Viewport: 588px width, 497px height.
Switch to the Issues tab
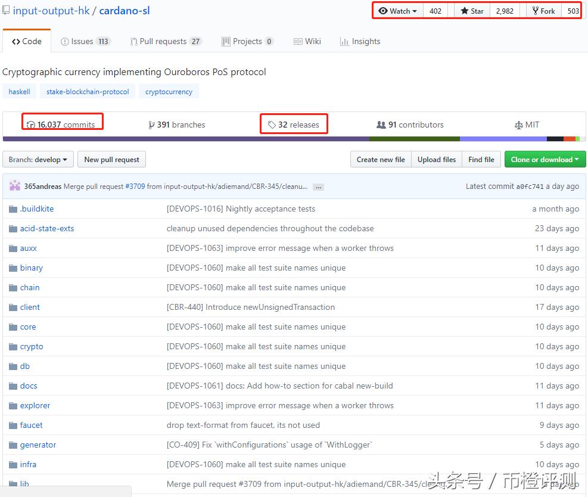(x=85, y=41)
